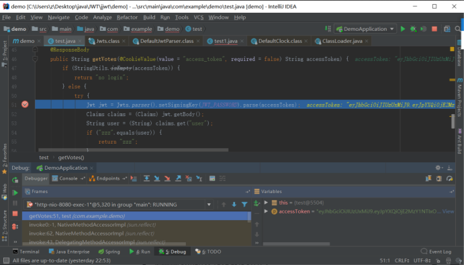
Task: Switch to Endpoints tab in debugger
Action: 108,178
